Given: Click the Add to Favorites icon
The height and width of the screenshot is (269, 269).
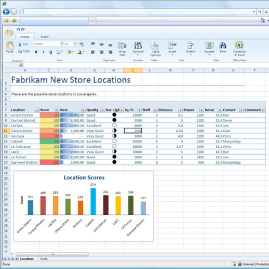Looking at the screenshot, I should 14,21.
